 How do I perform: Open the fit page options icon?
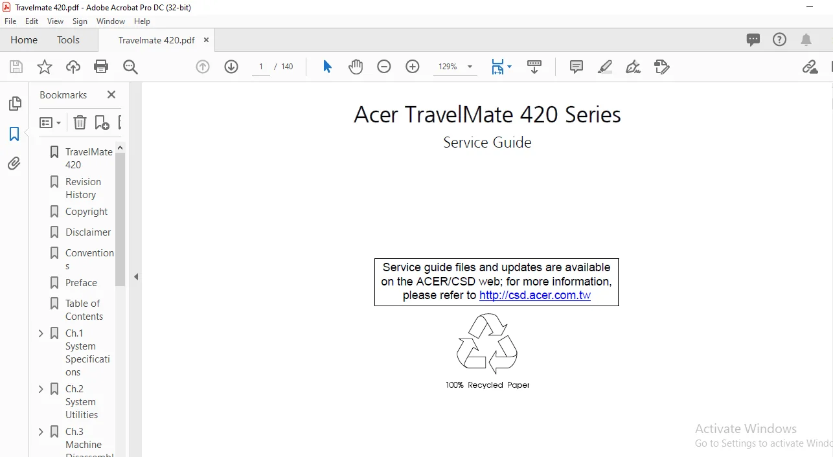(x=501, y=67)
